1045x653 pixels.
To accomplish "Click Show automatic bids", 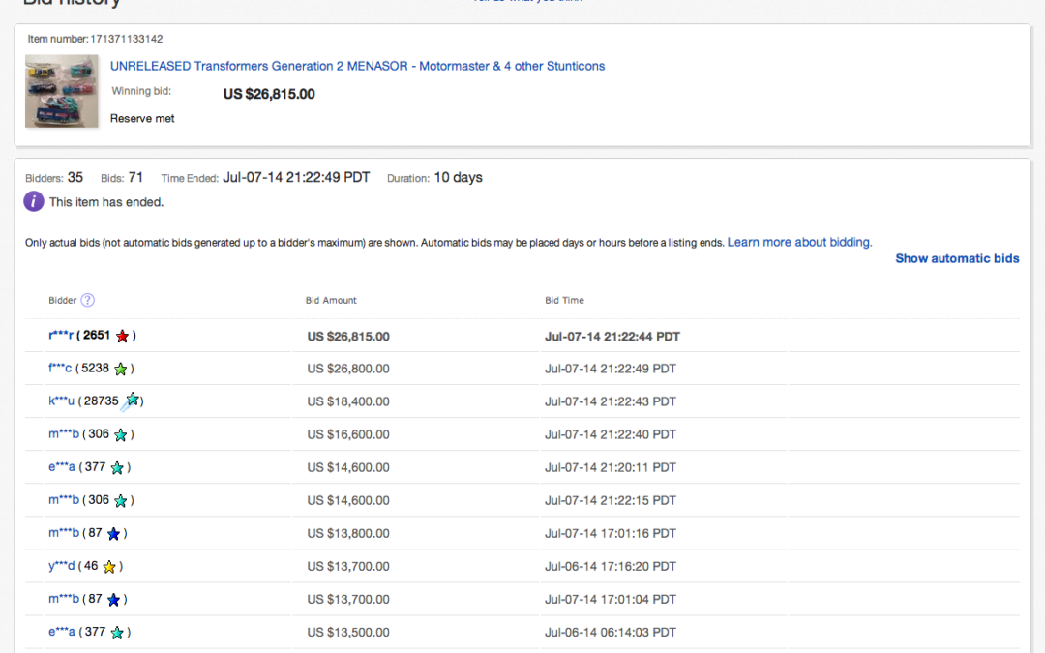I will point(956,258).
